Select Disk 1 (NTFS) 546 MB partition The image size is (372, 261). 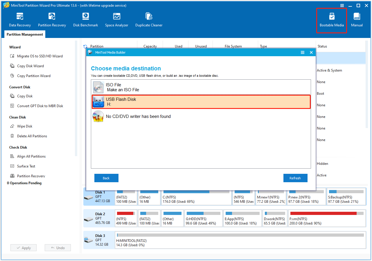(244, 197)
